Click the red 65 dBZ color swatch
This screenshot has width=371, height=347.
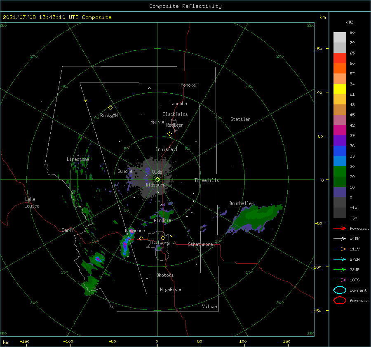click(340, 58)
